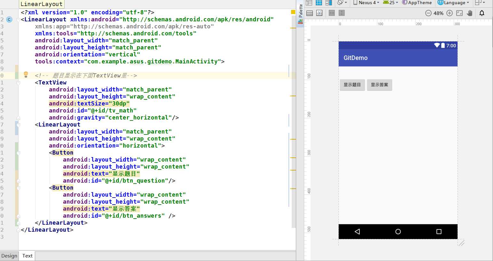Toggle the Blueprint view mode
Viewport: 493px width, 261px height.
tap(319, 3)
